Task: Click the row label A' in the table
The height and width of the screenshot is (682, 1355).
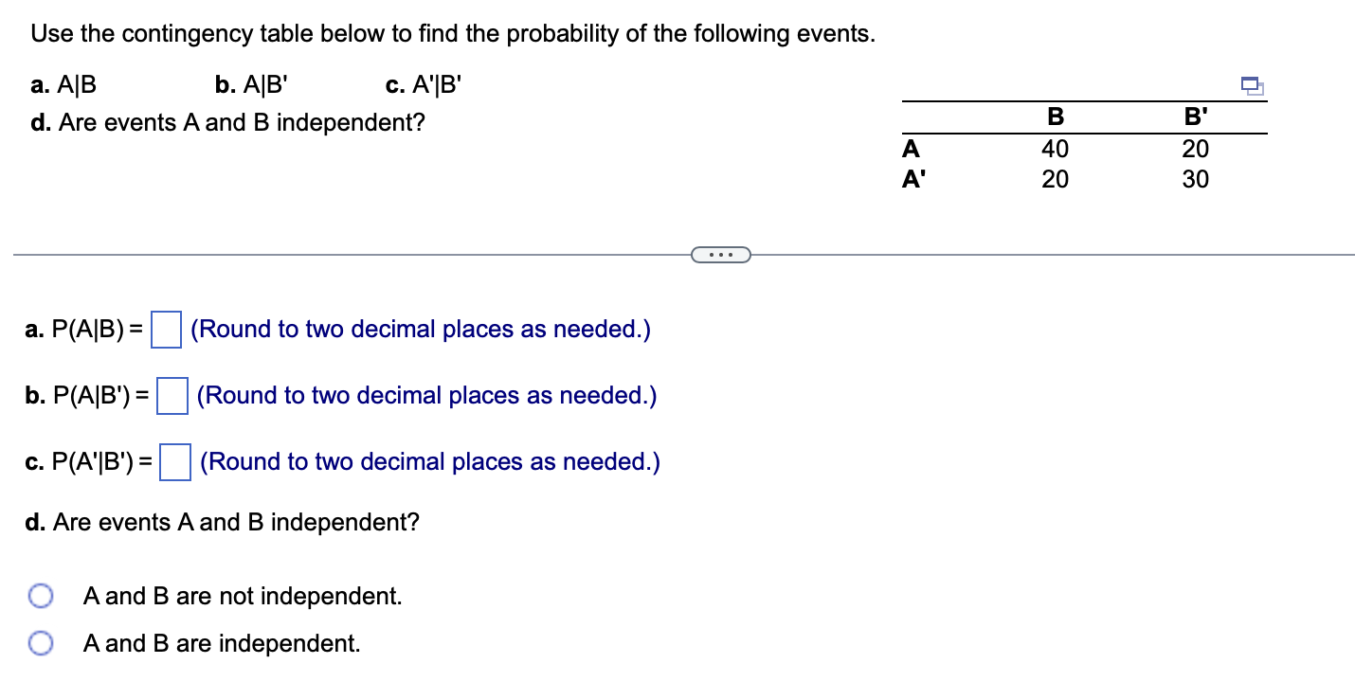Action: (911, 179)
